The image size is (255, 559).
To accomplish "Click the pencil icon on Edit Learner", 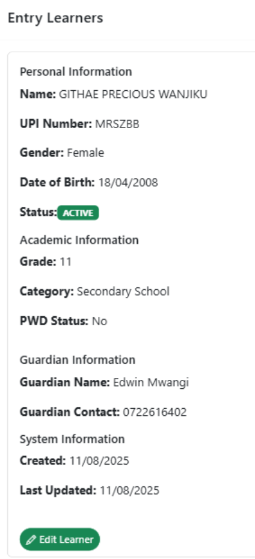I will click(31, 539).
